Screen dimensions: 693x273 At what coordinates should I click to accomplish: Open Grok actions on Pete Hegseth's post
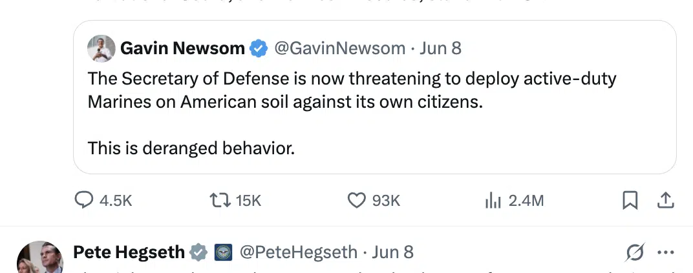click(635, 252)
